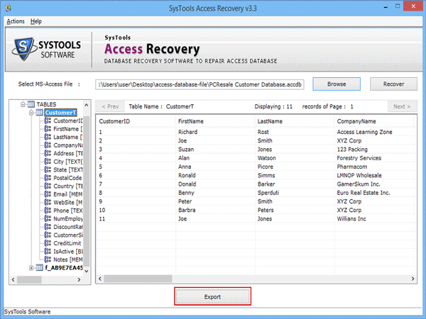Click the CustomerID column header
Image resolution: width=426 pixels, height=319 pixels.
click(x=136, y=121)
